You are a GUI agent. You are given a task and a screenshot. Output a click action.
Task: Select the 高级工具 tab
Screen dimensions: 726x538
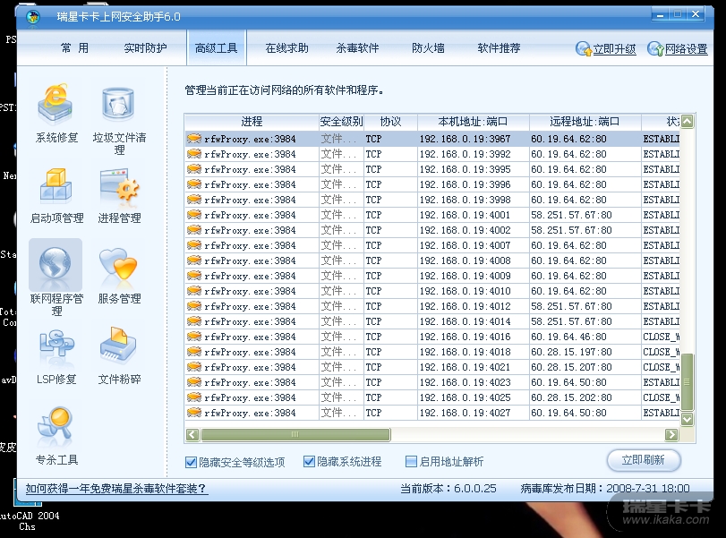[x=217, y=47]
